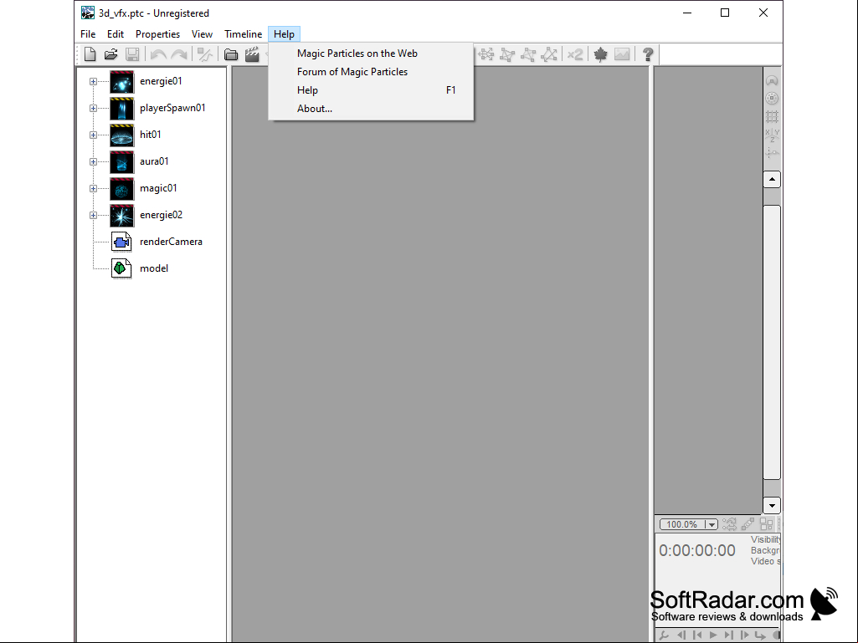Close the Help menu
The width and height of the screenshot is (858, 643).
(x=284, y=34)
